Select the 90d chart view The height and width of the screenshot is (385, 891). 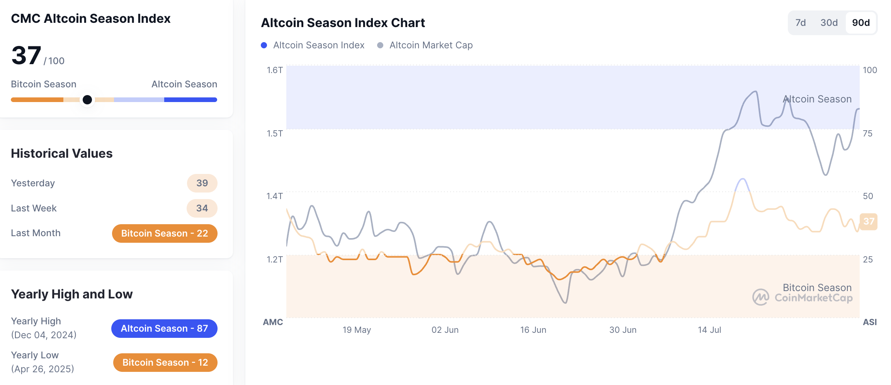click(860, 23)
